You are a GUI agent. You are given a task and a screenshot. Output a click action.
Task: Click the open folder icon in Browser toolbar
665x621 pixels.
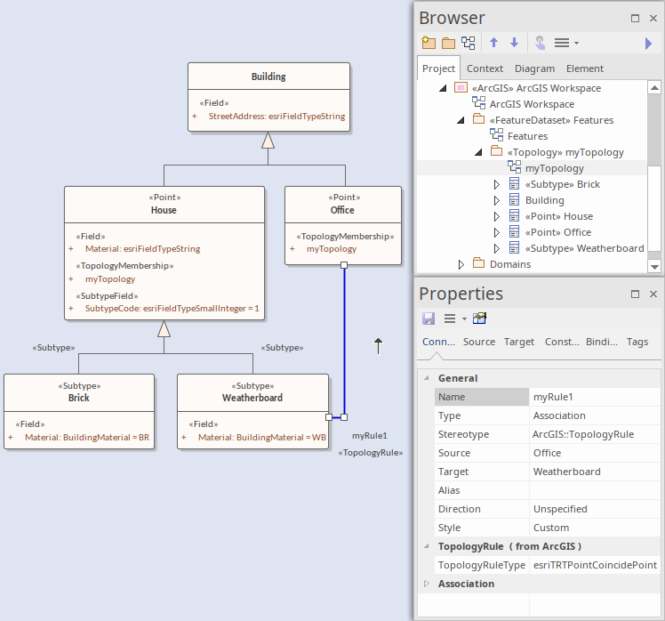click(x=448, y=43)
